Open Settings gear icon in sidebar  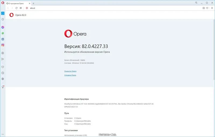coord(3,79)
